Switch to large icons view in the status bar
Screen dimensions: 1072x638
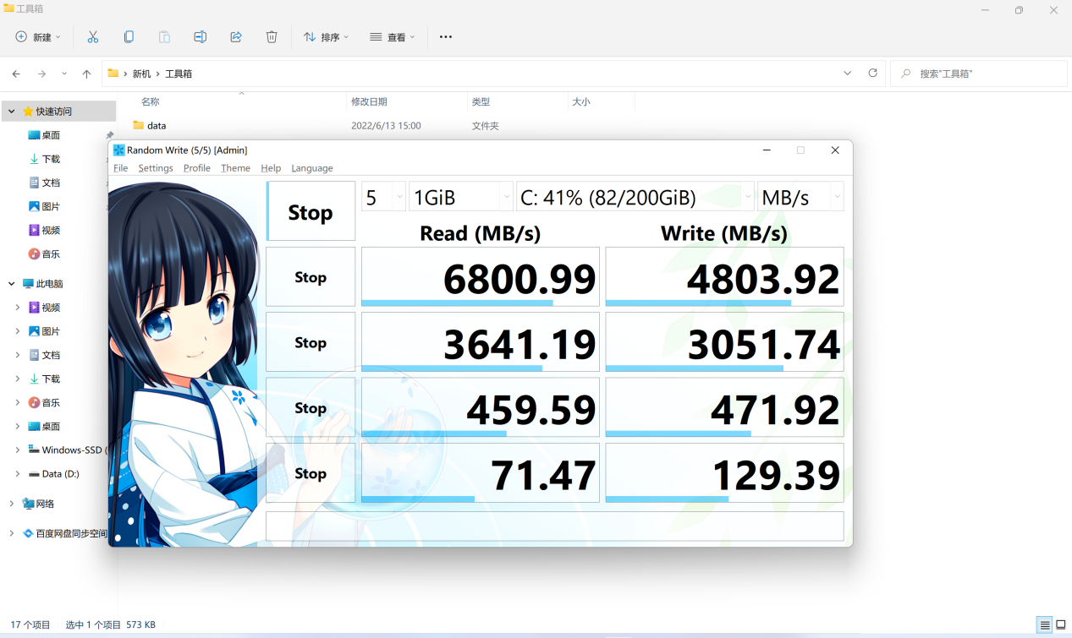click(1060, 625)
